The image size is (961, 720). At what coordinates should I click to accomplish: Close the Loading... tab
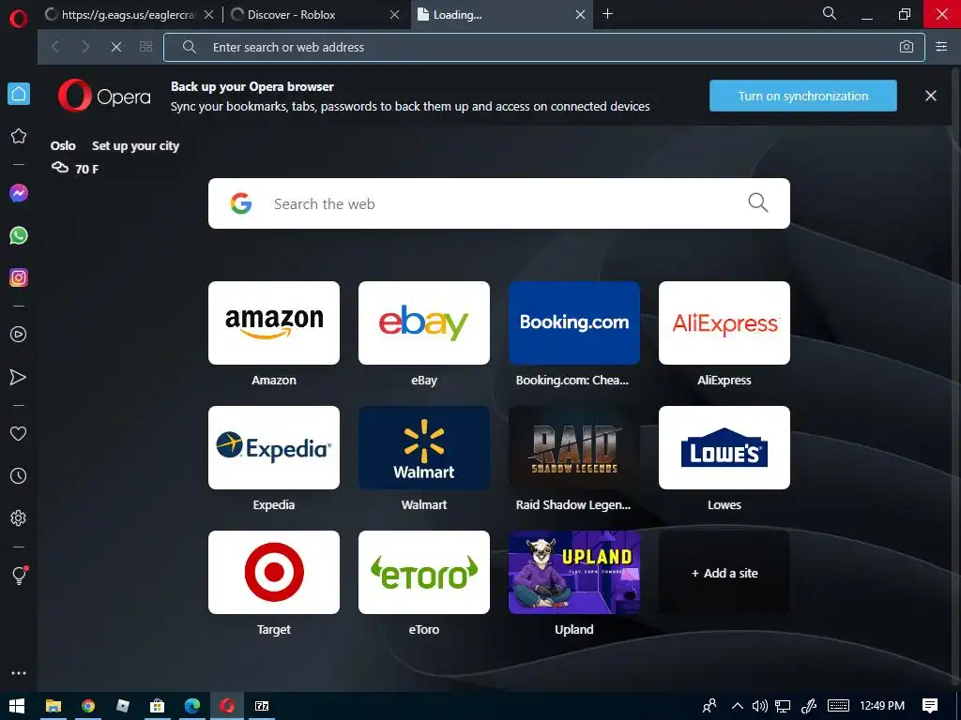580,15
